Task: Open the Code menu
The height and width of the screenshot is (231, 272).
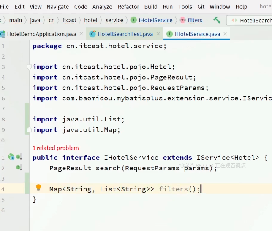Action: pyautogui.click(x=81, y=7)
